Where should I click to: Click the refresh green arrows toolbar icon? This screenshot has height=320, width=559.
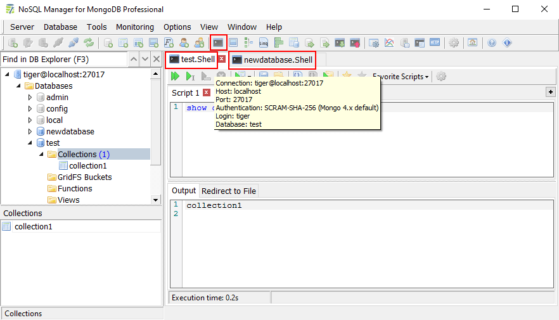tap(89, 42)
